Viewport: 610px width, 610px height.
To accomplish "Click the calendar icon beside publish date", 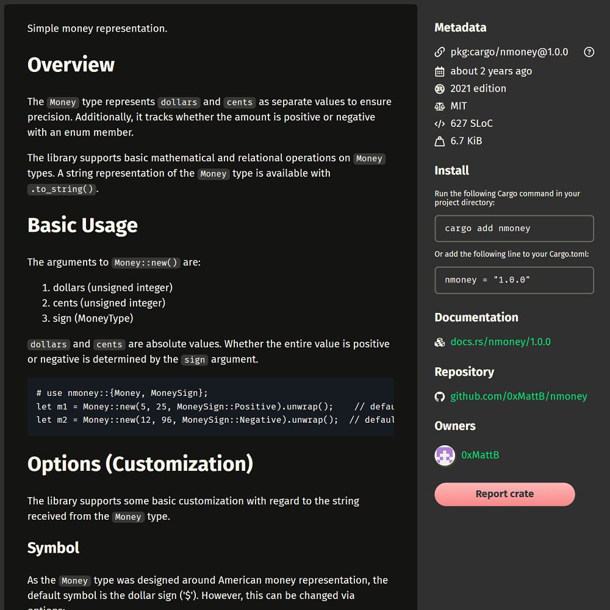I will click(440, 71).
